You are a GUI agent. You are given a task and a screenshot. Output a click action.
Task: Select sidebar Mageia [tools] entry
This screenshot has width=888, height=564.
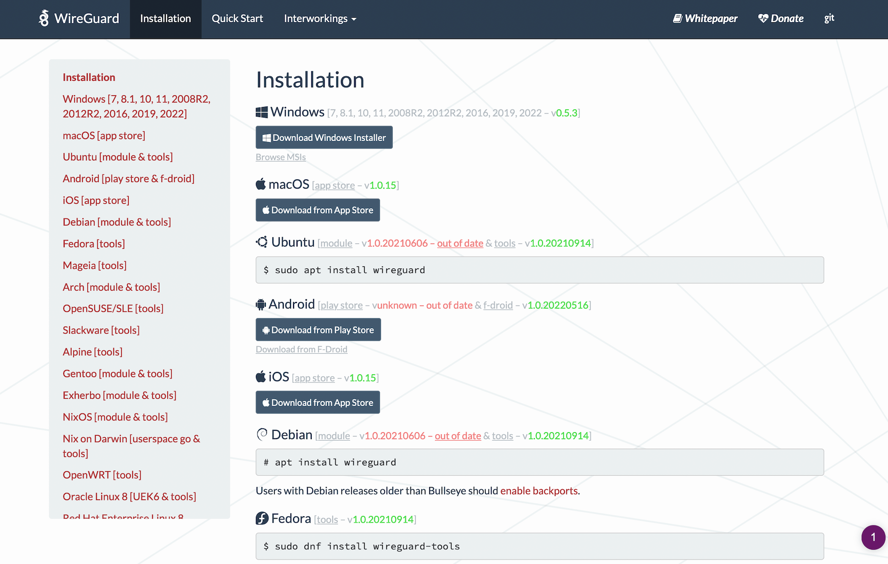95,265
